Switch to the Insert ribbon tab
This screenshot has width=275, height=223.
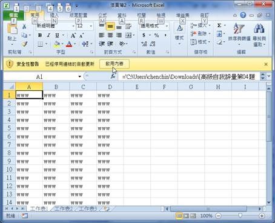[x=54, y=15]
